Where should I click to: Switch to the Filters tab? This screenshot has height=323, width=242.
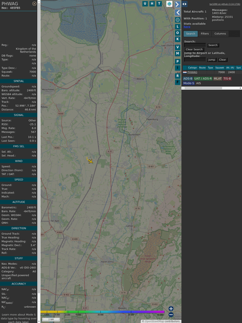(x=205, y=34)
